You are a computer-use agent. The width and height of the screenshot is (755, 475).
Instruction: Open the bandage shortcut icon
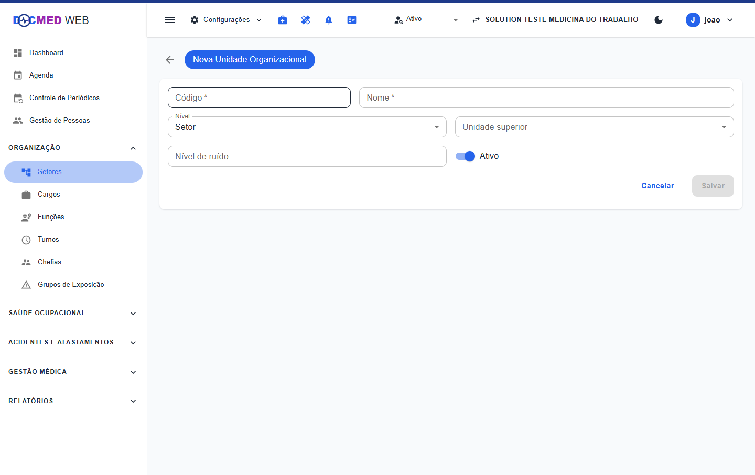pos(306,20)
